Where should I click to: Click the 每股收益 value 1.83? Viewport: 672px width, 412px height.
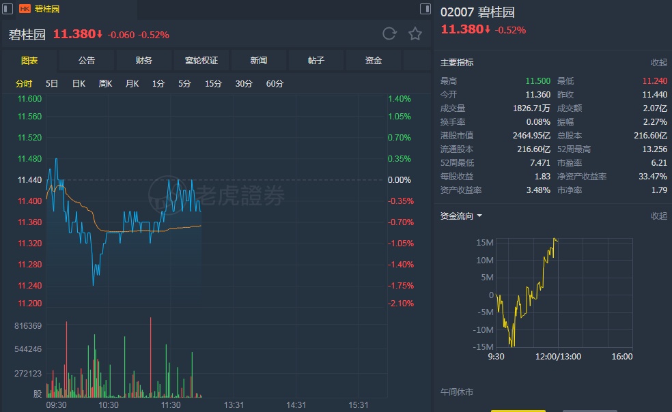542,177
